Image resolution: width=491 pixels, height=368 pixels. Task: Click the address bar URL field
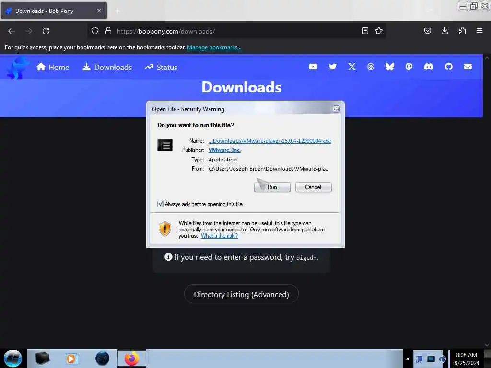(238, 31)
